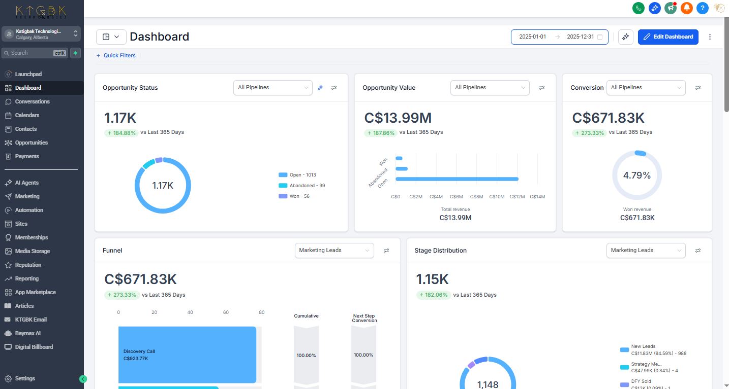Open the orange notifications bell
The width and height of the screenshot is (729, 389).
pos(686,8)
